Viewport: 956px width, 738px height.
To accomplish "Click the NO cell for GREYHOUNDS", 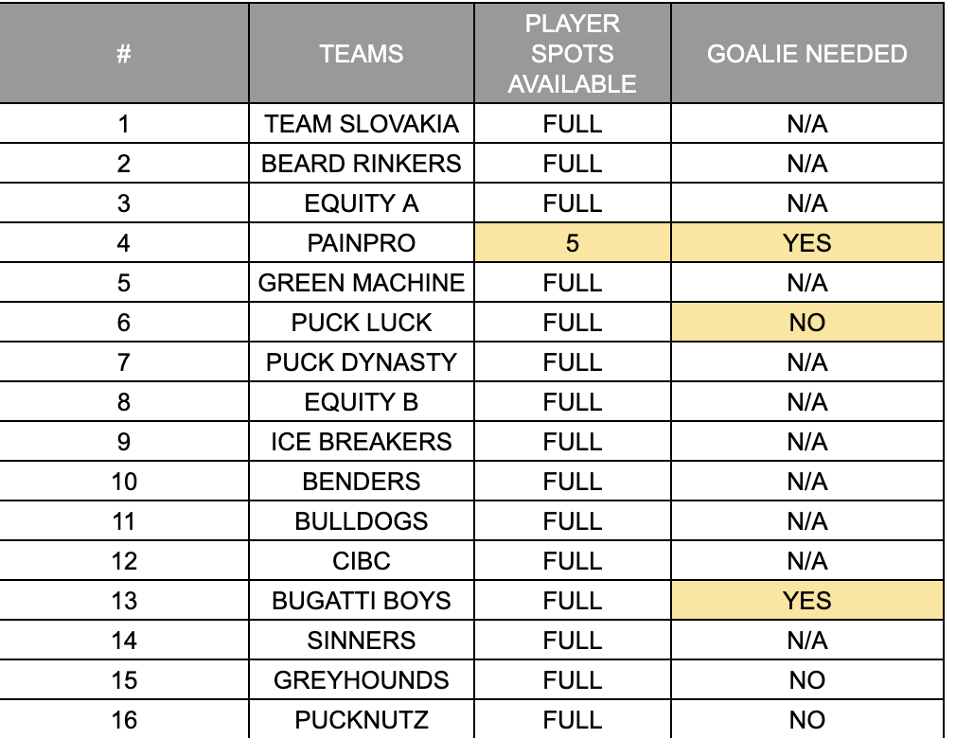I will [x=806, y=680].
